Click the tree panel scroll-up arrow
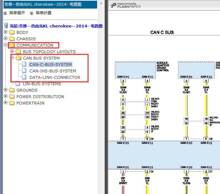Viewport: 220px width, 194px height. 101,3
